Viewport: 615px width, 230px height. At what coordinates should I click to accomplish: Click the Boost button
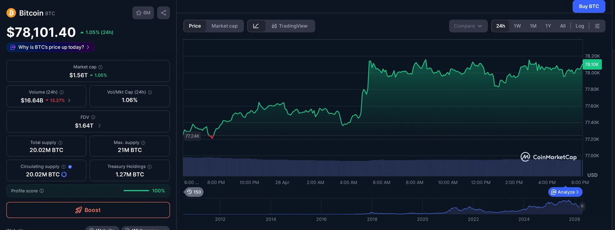[x=88, y=210]
